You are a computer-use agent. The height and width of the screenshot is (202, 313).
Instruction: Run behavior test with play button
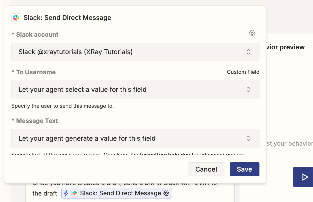tap(303, 177)
